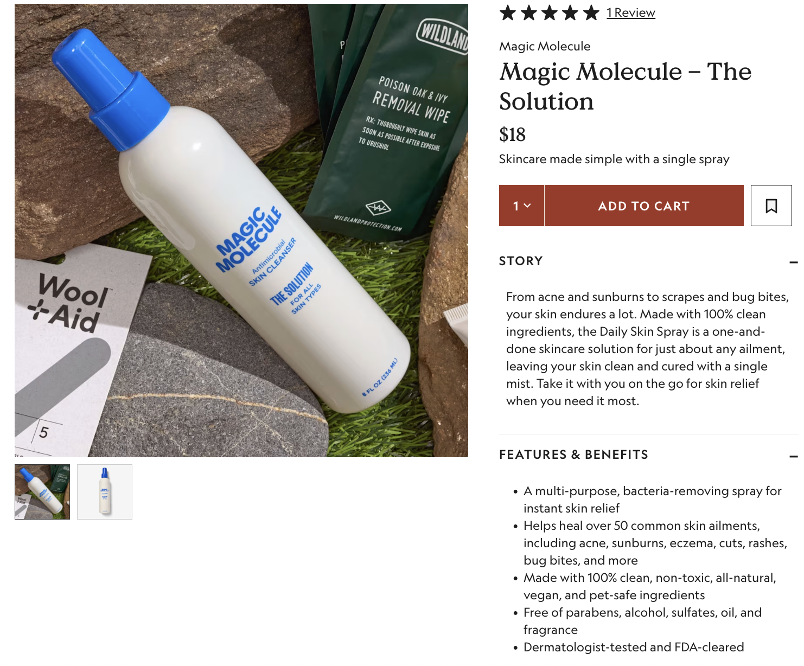The width and height of the screenshot is (804, 666).
Task: Click the $18 price text
Action: coord(512,135)
